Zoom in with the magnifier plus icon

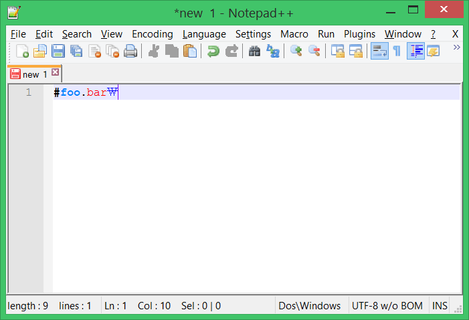tap(295, 51)
